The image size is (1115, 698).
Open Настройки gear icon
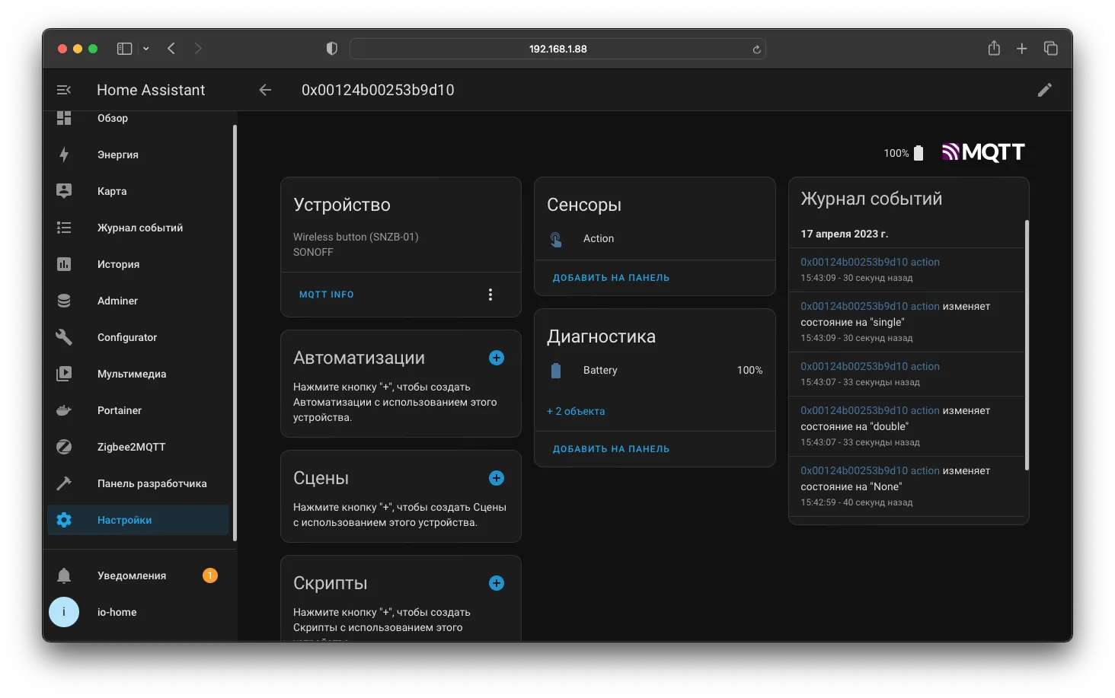coord(64,520)
